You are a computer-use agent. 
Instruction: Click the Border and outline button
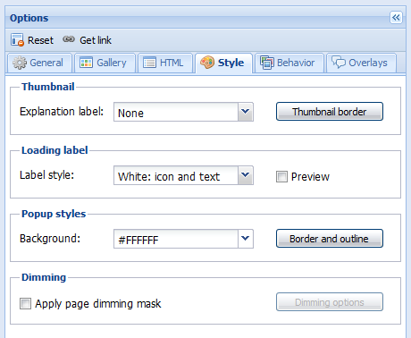330,239
